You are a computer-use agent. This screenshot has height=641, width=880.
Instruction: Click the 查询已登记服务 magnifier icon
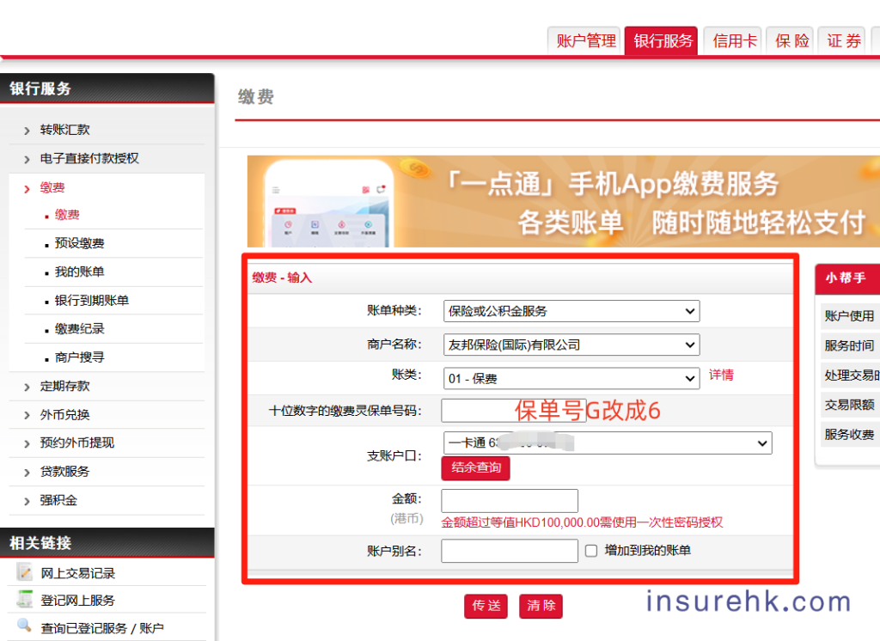25,626
